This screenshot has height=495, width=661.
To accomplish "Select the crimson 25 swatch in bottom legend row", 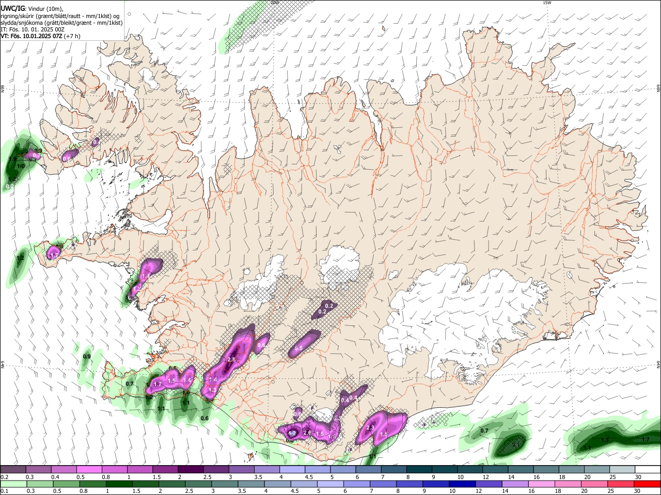I will point(621,484).
